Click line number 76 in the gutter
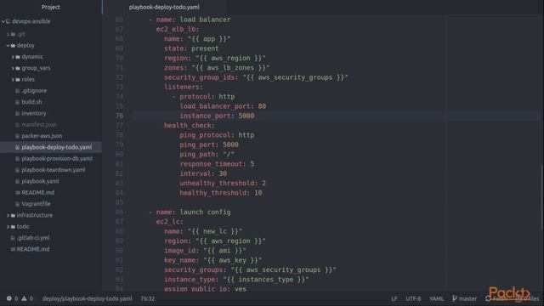 [x=119, y=116]
